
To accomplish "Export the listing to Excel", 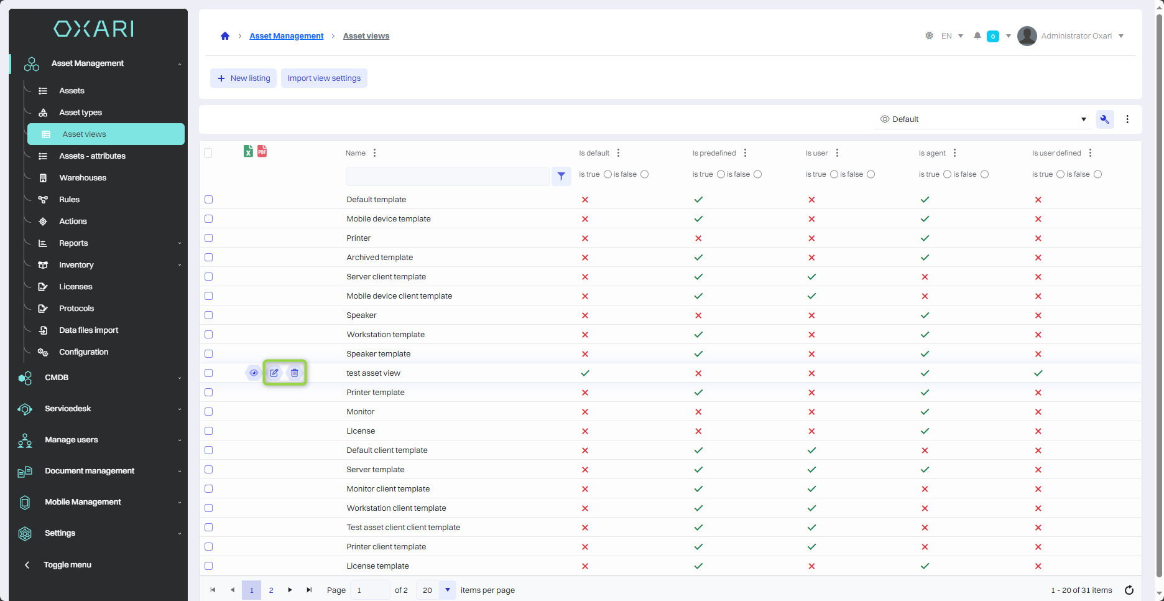I will (x=248, y=151).
